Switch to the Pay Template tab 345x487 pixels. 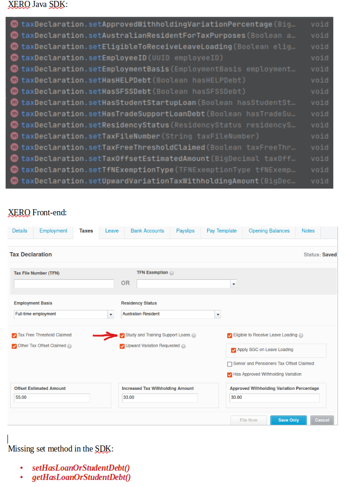[x=222, y=231]
